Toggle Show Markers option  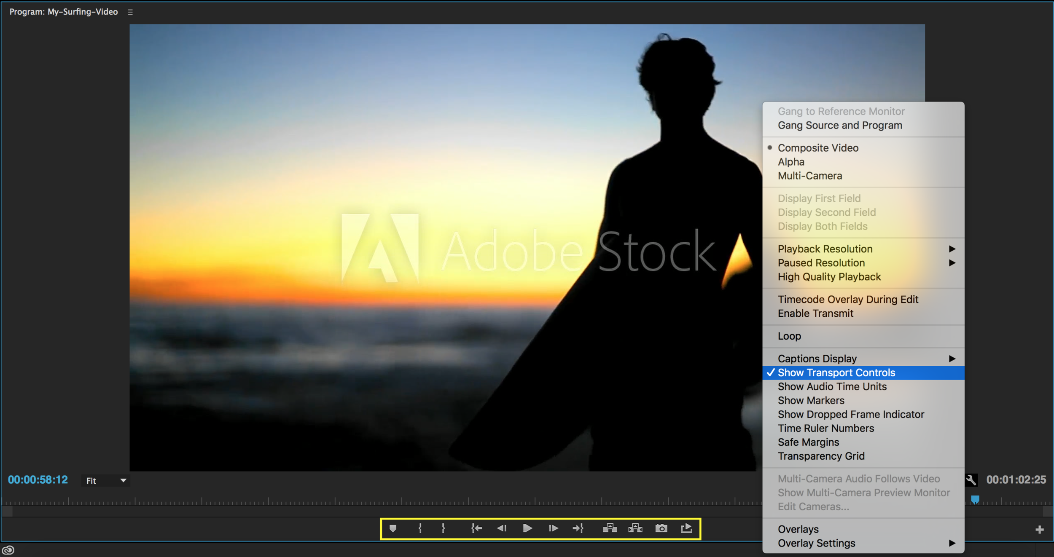tap(863, 401)
